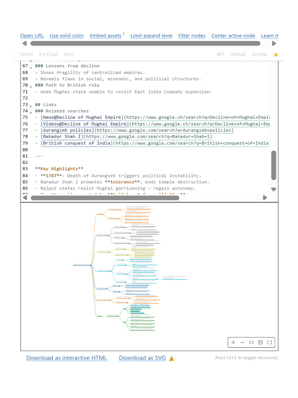Click the Aurangzeb policies link in editor
298x398 pixels.
click(68, 130)
